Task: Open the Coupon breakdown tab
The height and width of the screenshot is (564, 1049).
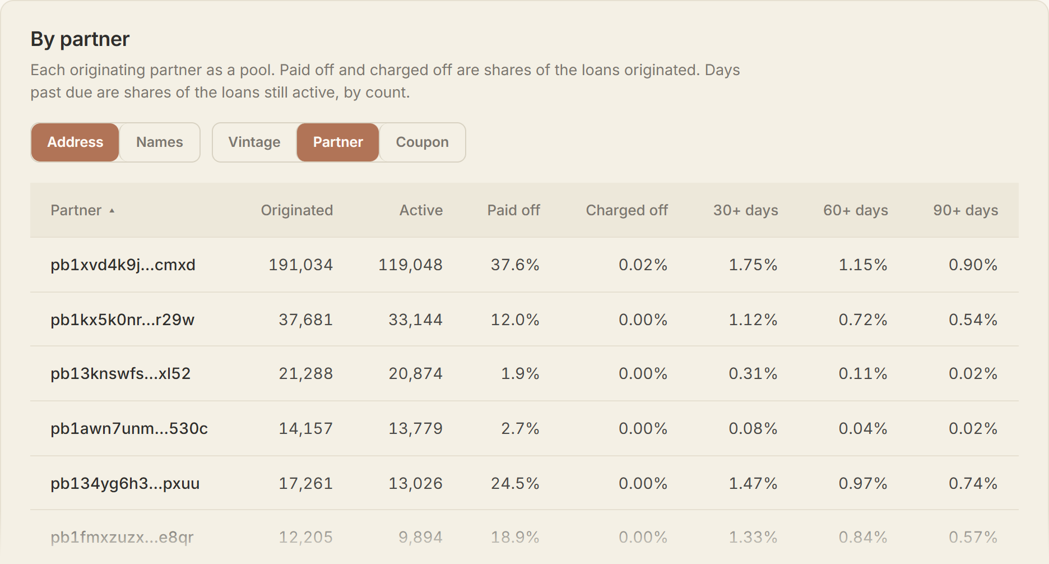Action: 423,142
